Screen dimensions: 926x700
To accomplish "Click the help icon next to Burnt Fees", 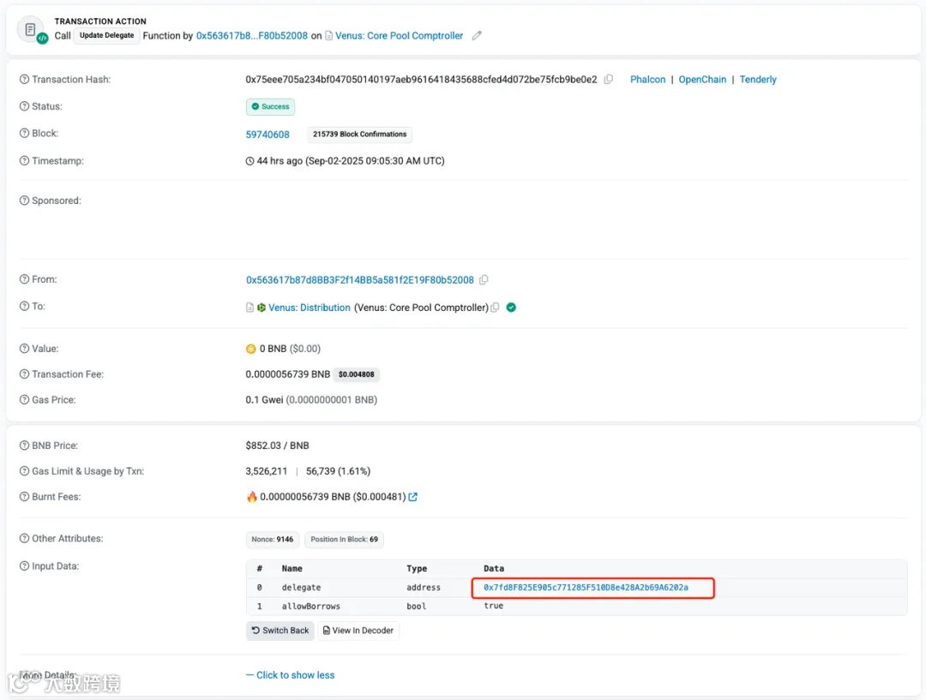I will click(24, 497).
